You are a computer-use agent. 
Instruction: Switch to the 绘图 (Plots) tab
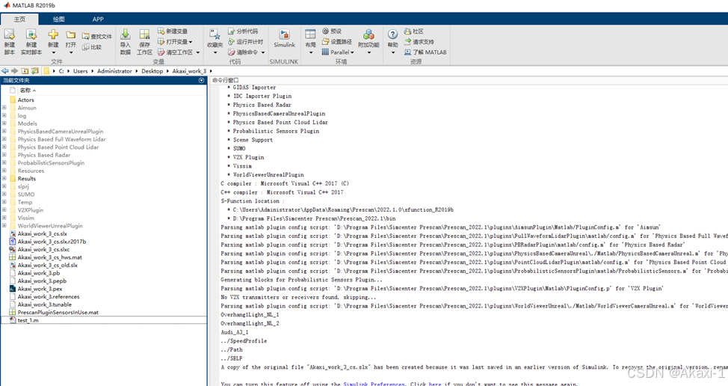coord(58,19)
